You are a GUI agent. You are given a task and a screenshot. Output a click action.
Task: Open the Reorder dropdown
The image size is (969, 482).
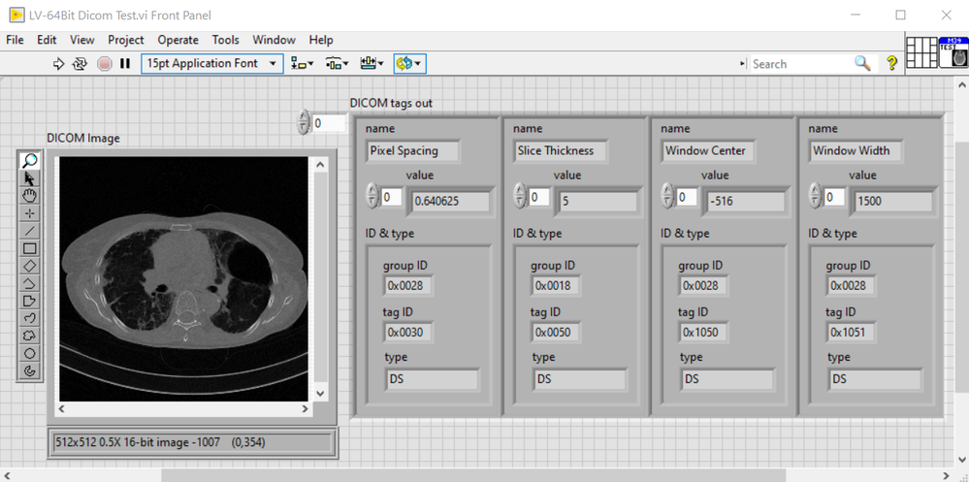[x=409, y=64]
